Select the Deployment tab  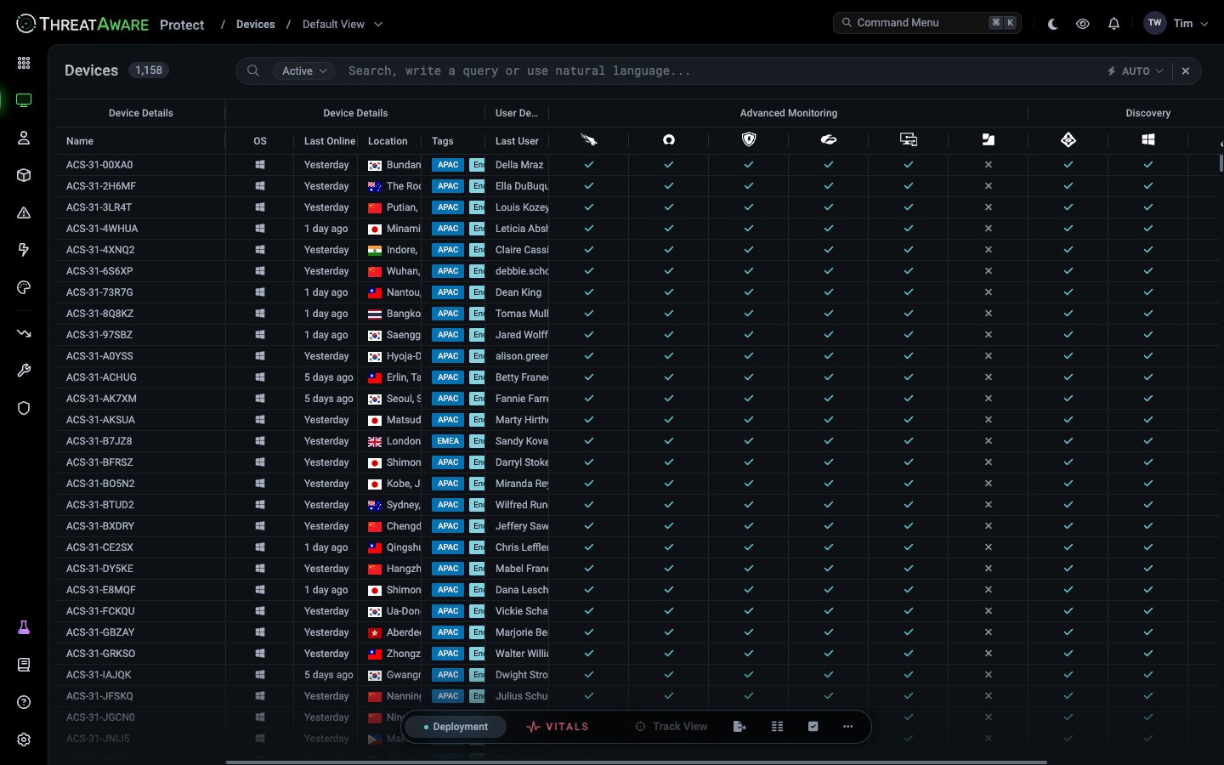click(456, 727)
